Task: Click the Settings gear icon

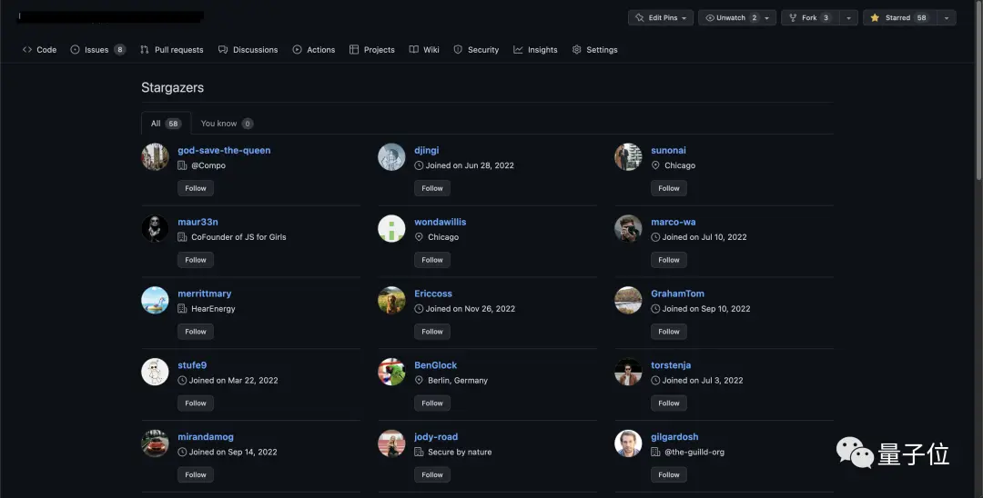Action: click(577, 50)
